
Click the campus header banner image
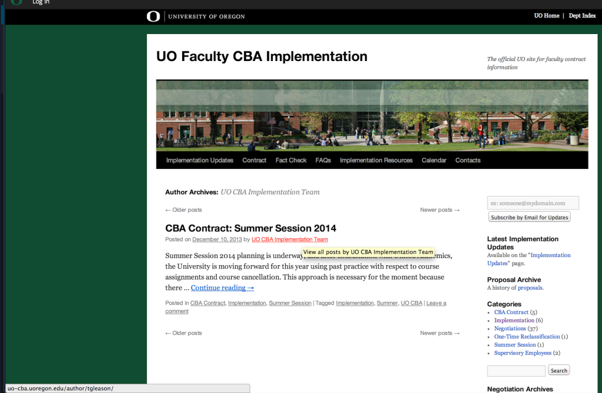point(372,116)
